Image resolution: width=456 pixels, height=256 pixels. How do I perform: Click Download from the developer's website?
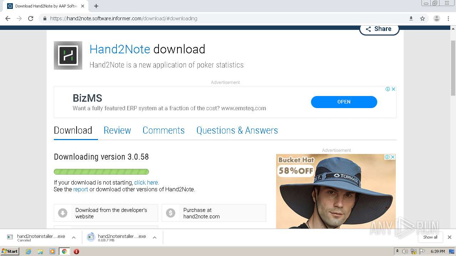106,213
